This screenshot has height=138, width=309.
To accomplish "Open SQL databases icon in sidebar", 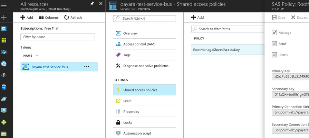I will (4, 87).
